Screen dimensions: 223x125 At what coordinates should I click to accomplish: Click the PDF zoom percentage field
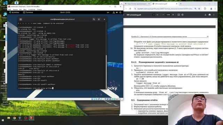pyautogui.click(x=168, y=15)
